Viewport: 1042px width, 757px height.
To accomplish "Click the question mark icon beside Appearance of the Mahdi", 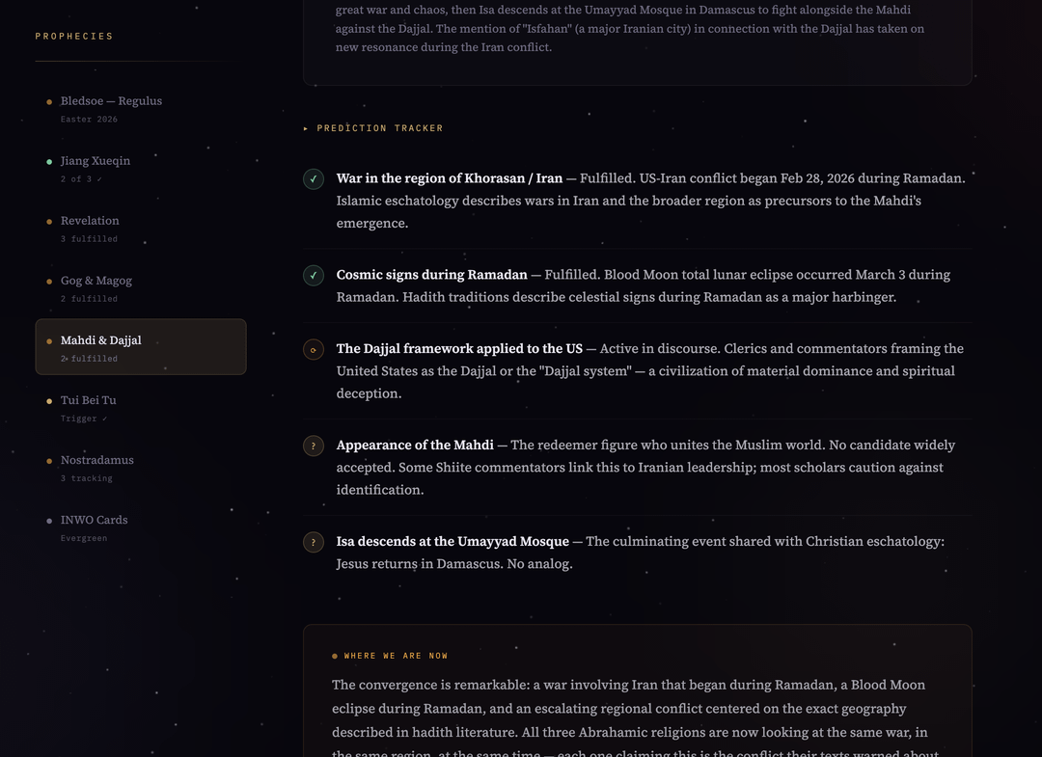I will pos(314,446).
